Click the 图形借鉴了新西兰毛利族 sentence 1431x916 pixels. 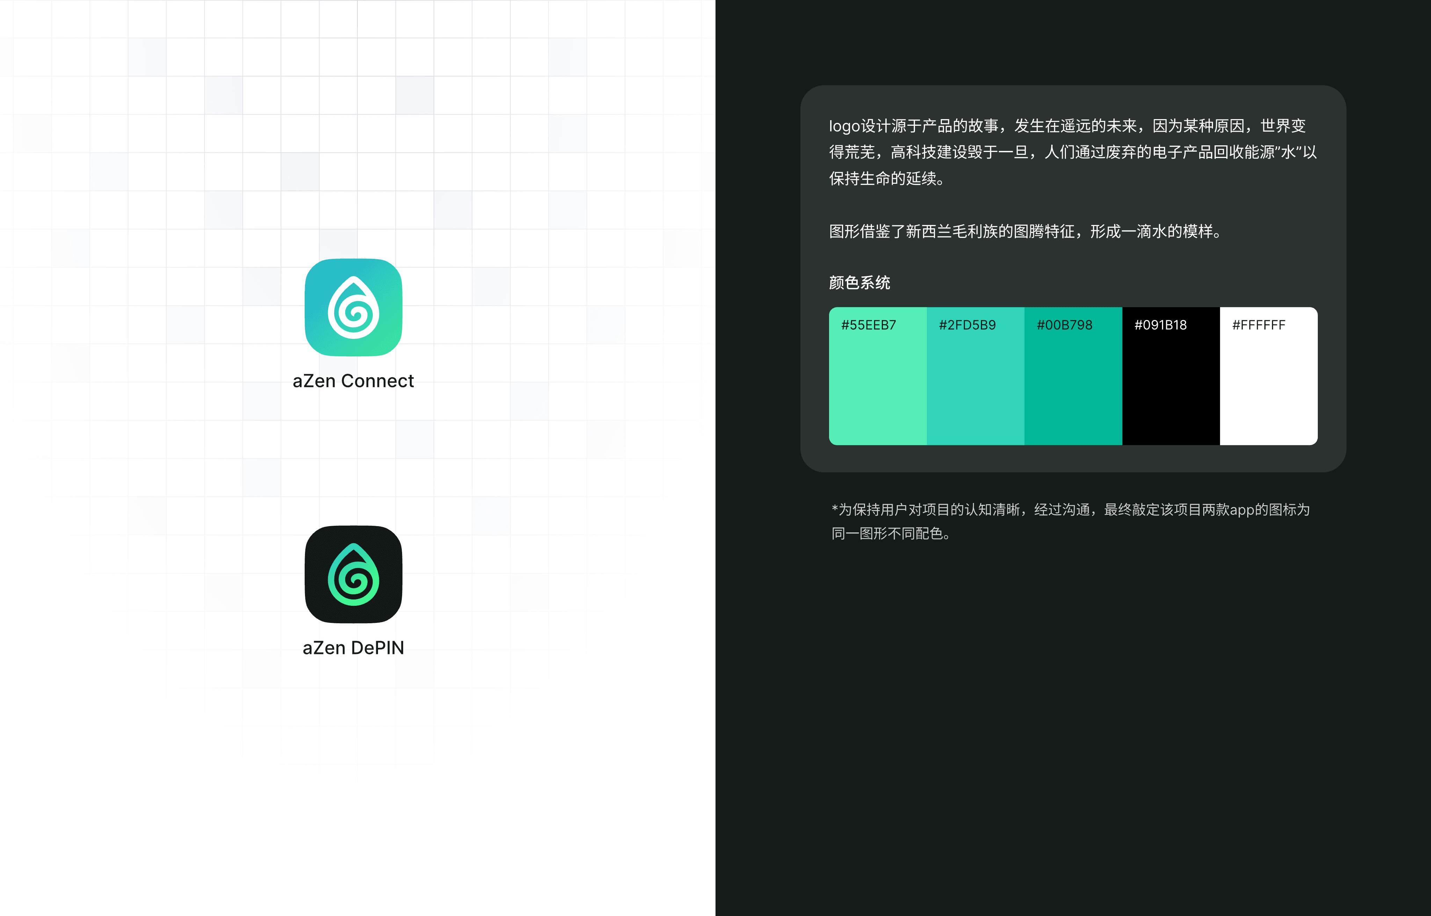click(1026, 231)
